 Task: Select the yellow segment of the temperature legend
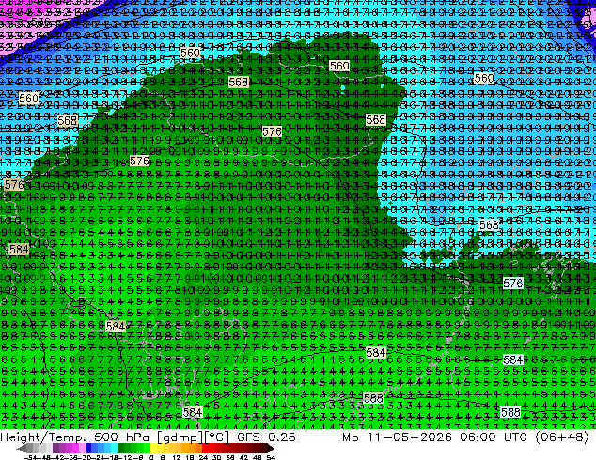click(153, 449)
